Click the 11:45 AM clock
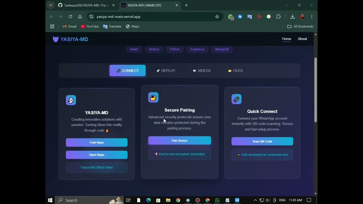363x204 pixels. tap(296, 200)
